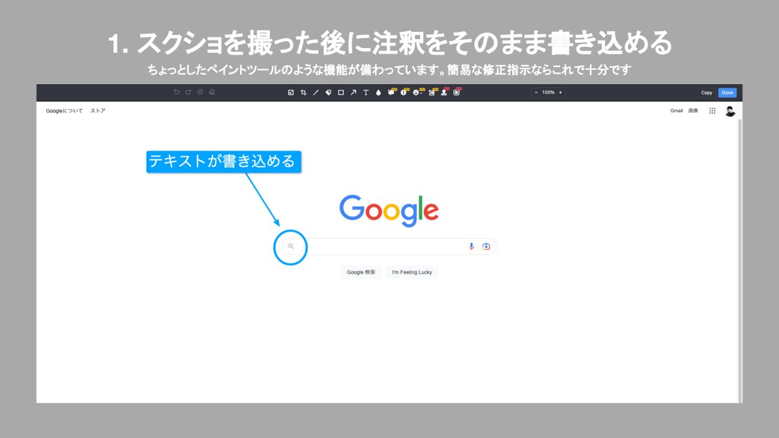Click the search by image camera icon
The height and width of the screenshot is (438, 779).
click(x=486, y=247)
